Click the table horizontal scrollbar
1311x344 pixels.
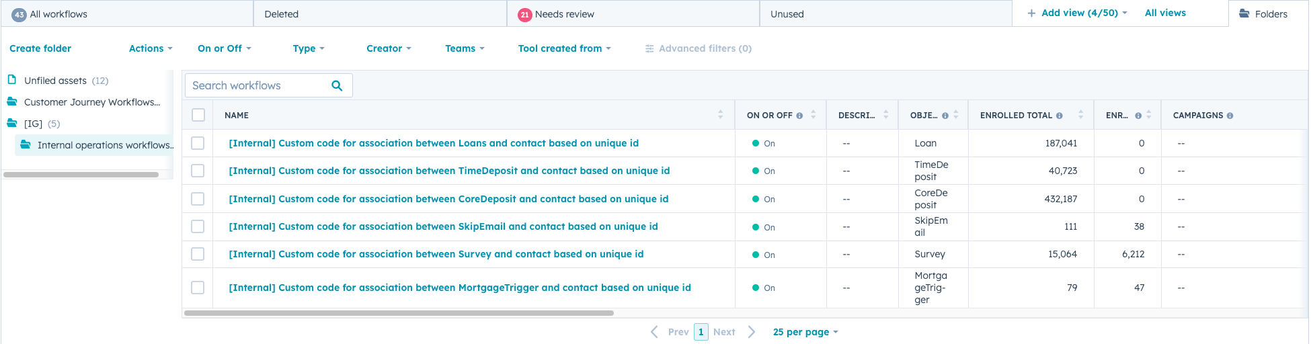pyautogui.click(x=399, y=313)
